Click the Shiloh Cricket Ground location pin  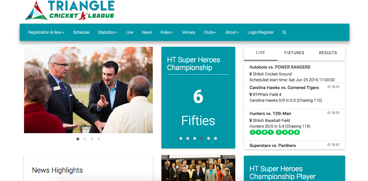(x=251, y=74)
